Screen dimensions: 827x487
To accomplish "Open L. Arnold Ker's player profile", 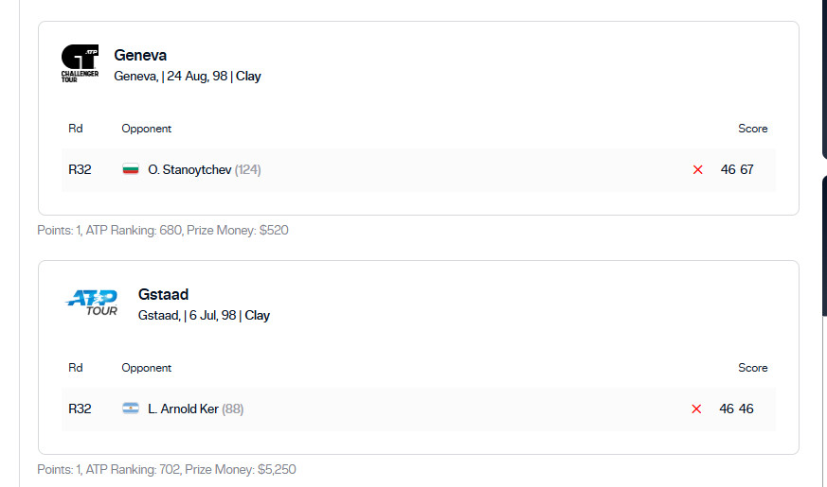I will [183, 409].
